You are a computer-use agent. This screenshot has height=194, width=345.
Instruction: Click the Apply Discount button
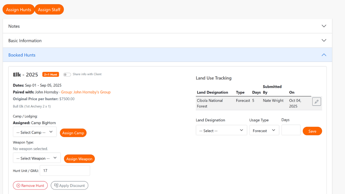[70, 185]
